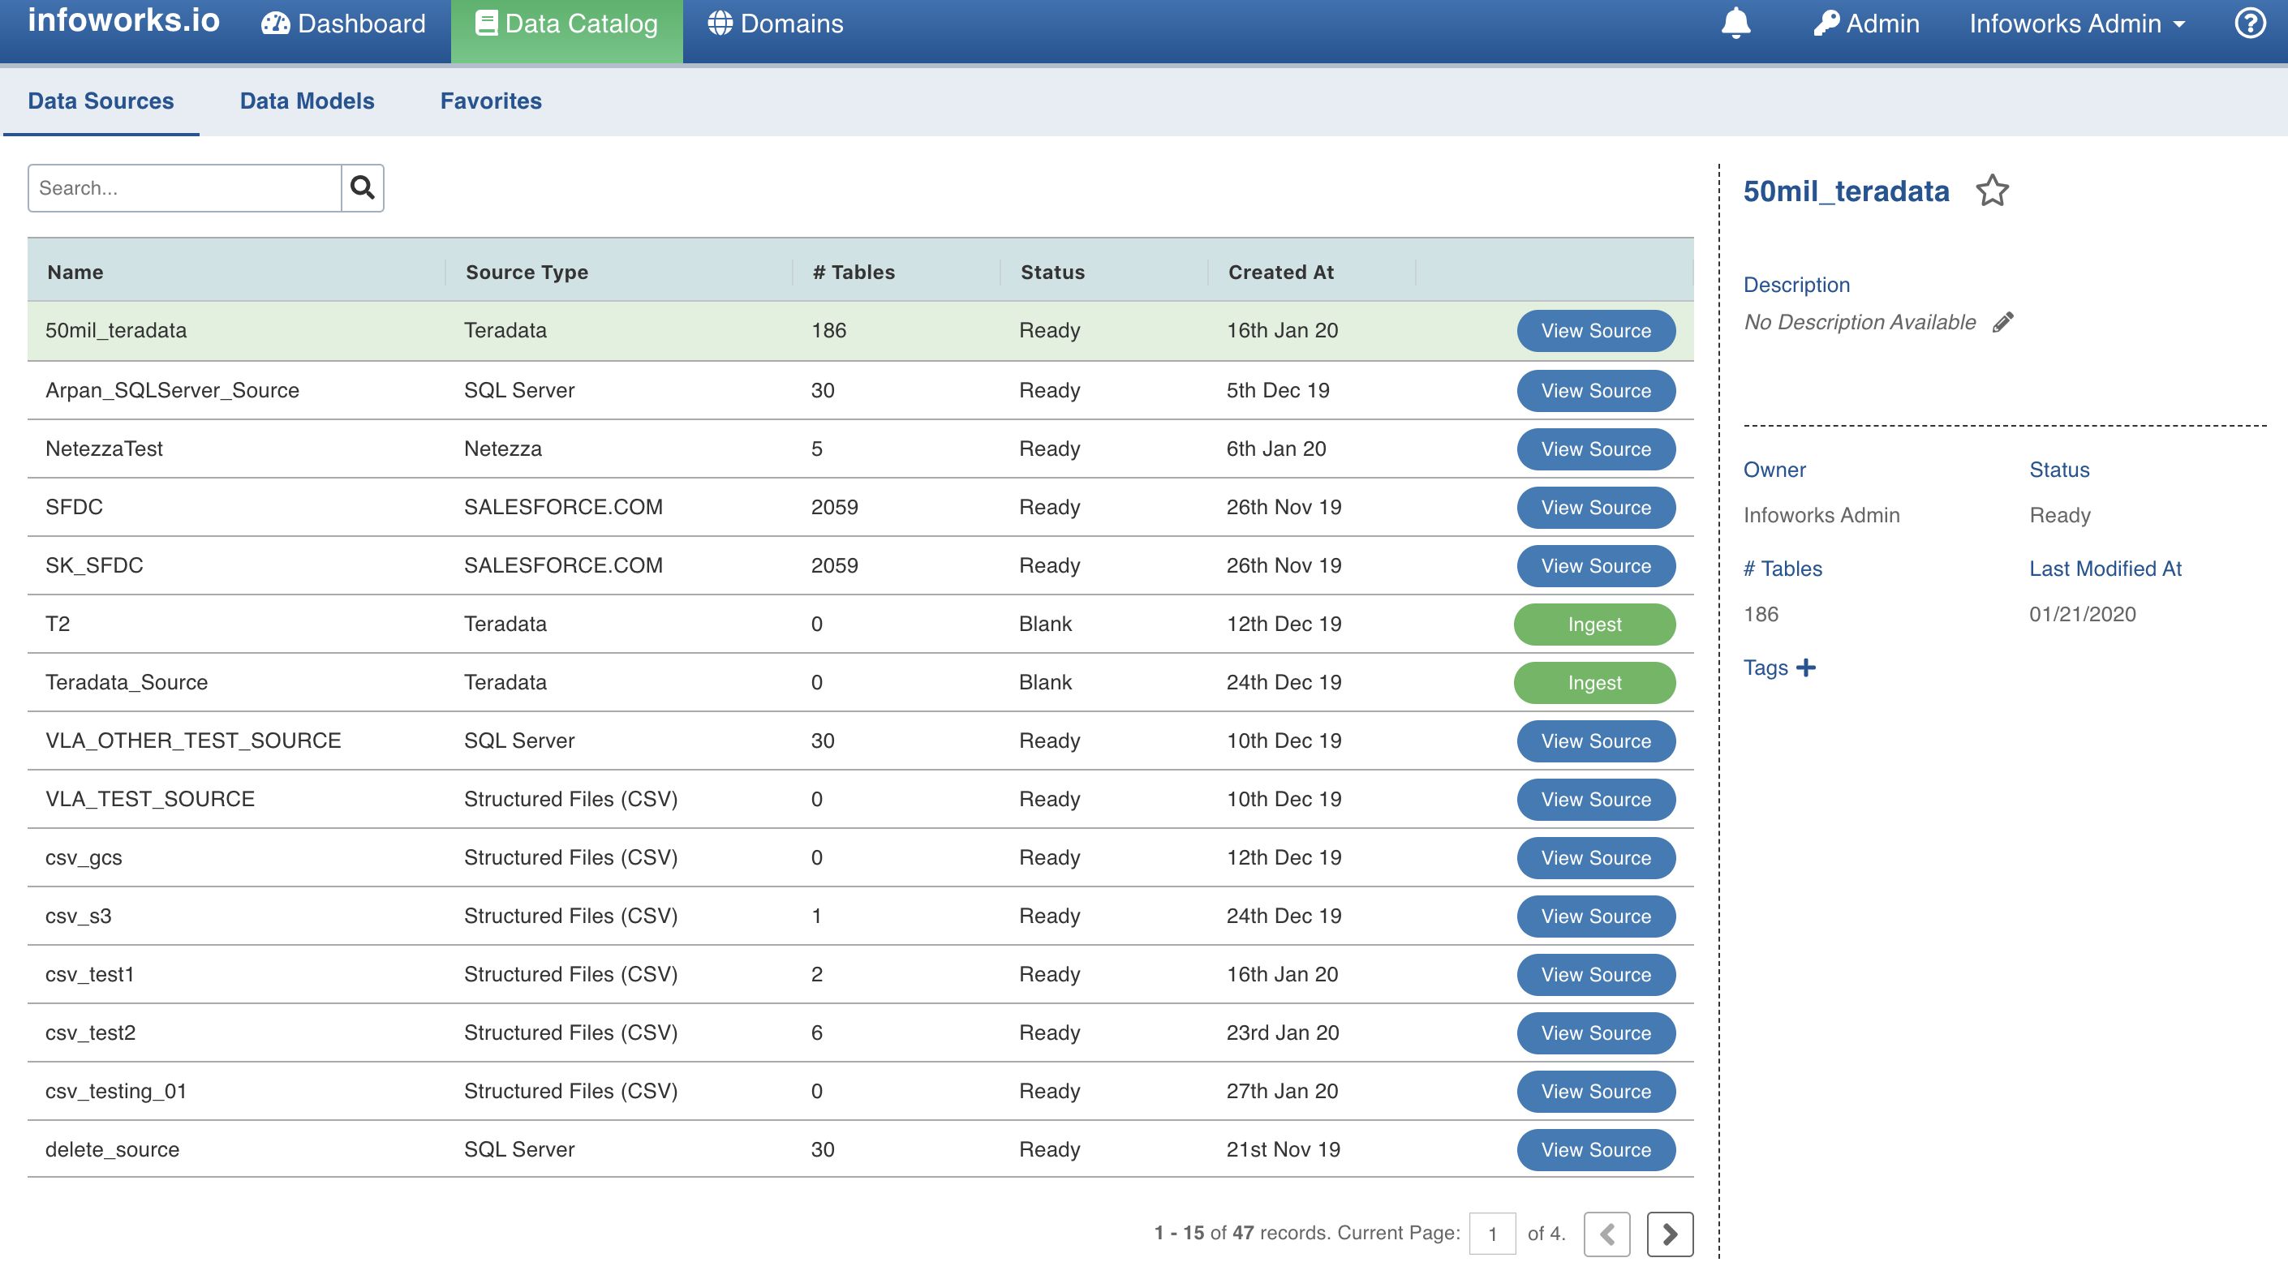
Task: Switch to the Data Models tab
Action: coord(308,101)
